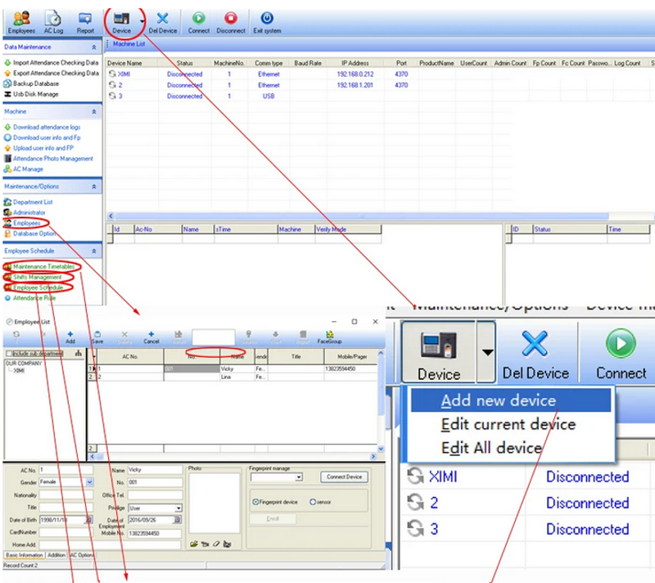Click the Nationality input field
This screenshot has height=583, width=655.
tap(66, 495)
